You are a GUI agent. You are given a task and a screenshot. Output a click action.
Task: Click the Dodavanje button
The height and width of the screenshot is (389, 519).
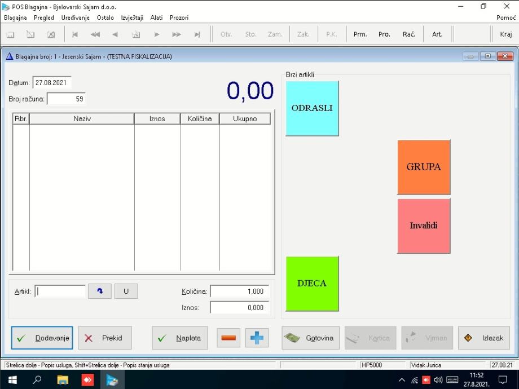(x=42, y=338)
